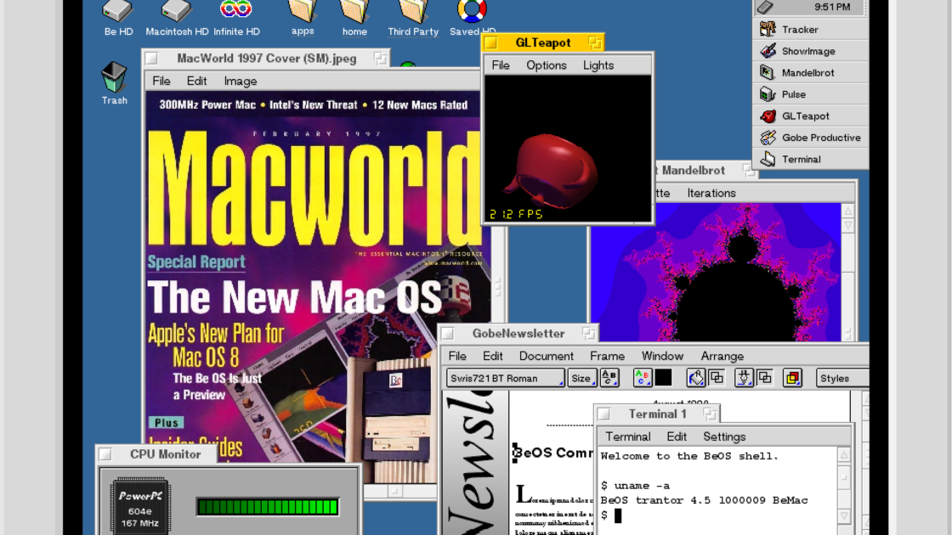Screen dimensions: 952x535
Task: Select Pulse in the Deskbar app list
Action: [811, 94]
